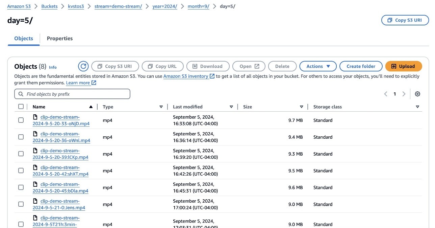The image size is (435, 228).
Task: Toggle the select all objects checkbox
Action: tap(21, 107)
